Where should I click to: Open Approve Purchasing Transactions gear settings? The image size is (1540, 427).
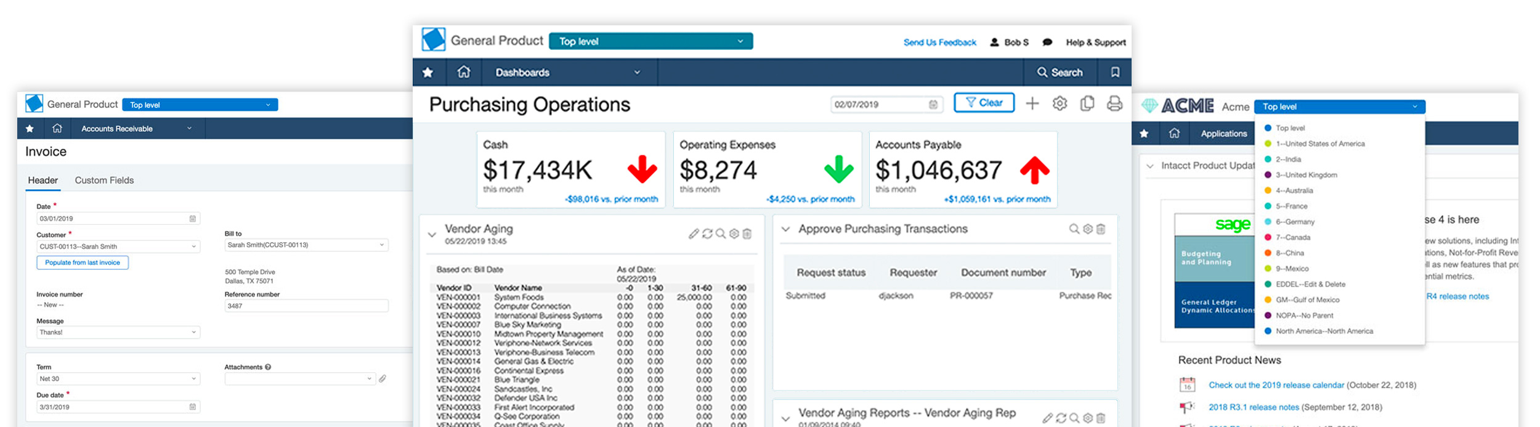(1088, 229)
